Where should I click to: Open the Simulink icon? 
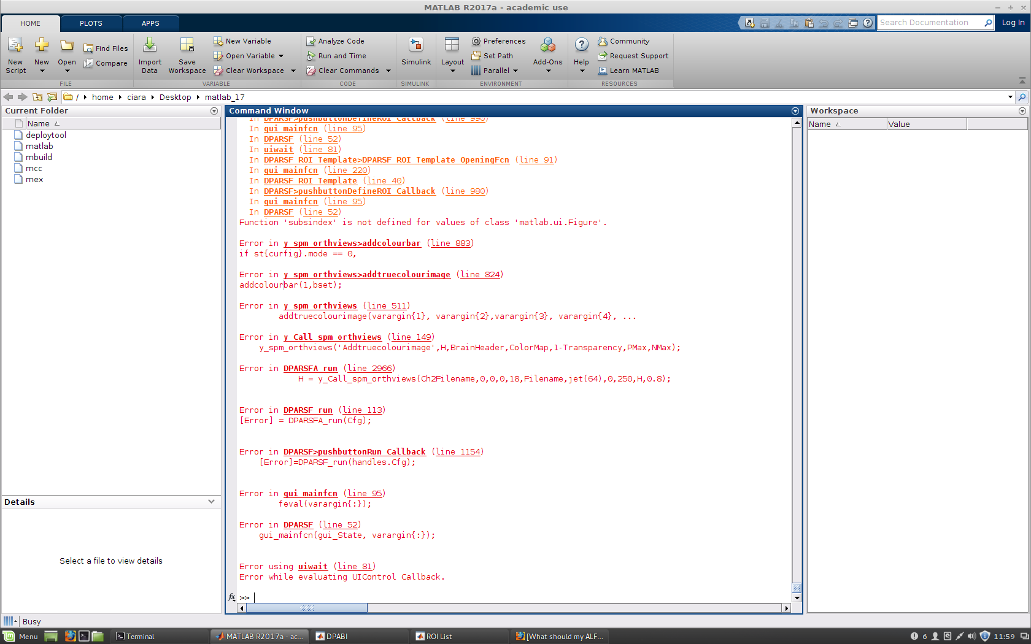pos(416,45)
